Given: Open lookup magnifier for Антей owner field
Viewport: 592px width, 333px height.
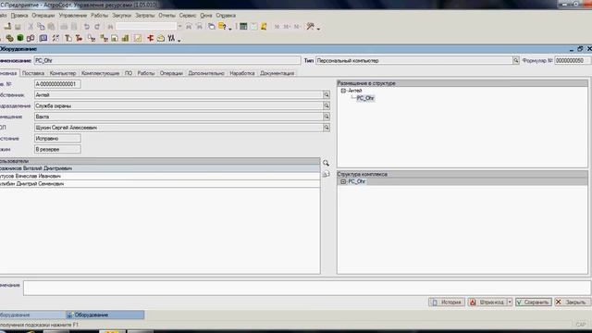Looking at the screenshot, I should click(x=327, y=95).
